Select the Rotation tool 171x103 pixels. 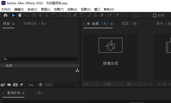click(x=54, y=15)
